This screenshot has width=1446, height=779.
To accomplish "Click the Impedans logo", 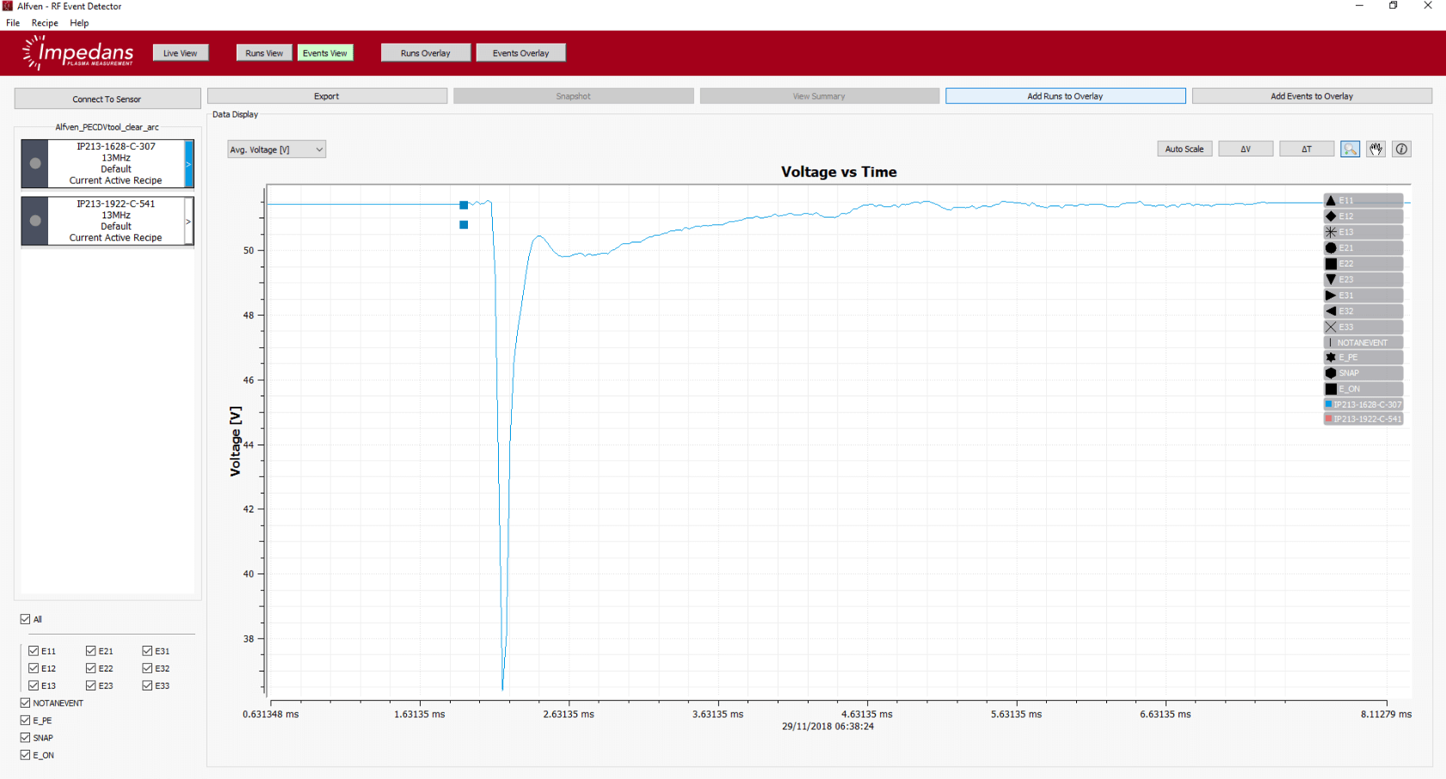I will coord(78,53).
